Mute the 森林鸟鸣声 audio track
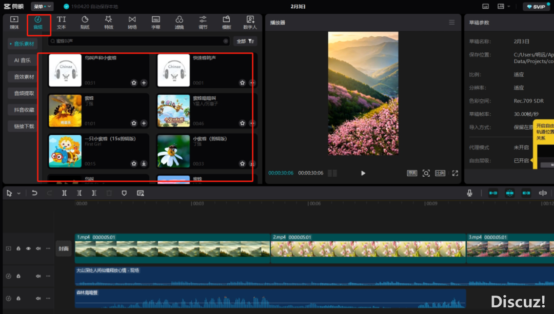 (x=38, y=299)
